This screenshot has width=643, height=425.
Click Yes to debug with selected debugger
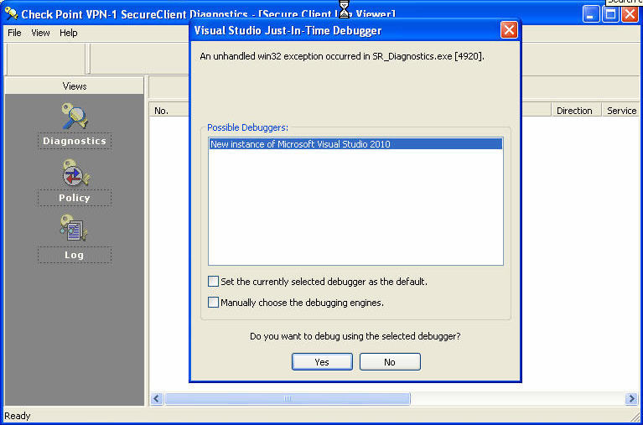[322, 362]
